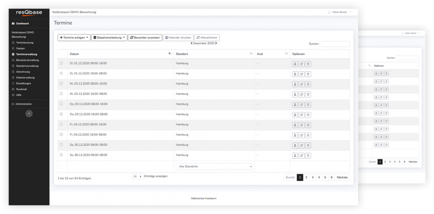Screen dimensions: 434x214
Task: Open the Stapelverarbeitung dropdown
Action: (109, 37)
